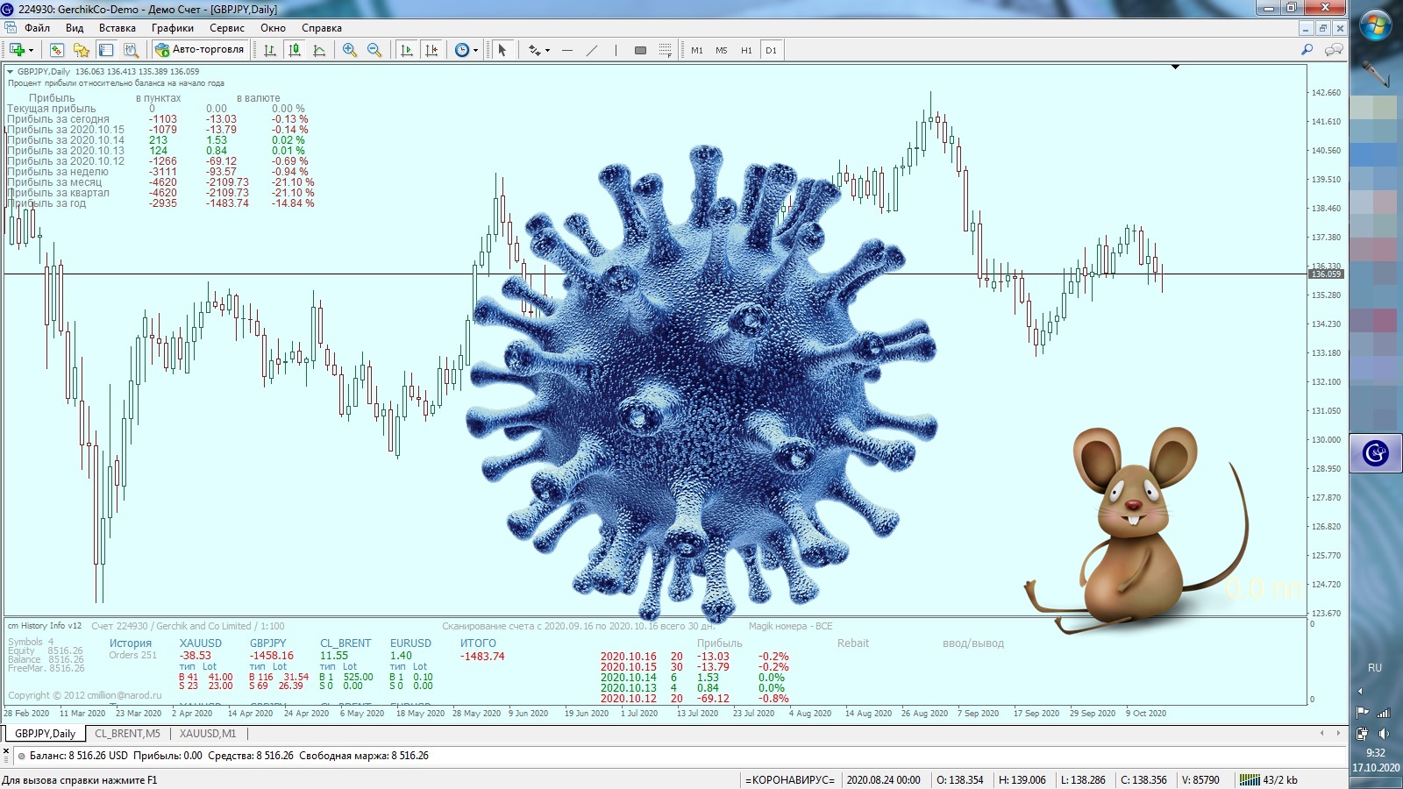Select the cursor pointer tool

coord(502,50)
